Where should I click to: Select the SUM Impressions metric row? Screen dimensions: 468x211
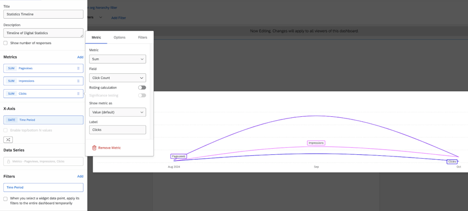[43, 81]
